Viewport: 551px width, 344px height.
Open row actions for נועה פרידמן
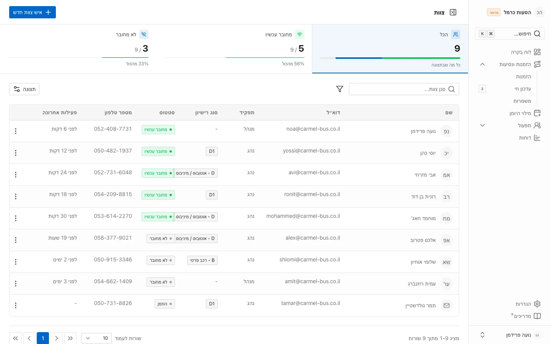click(x=16, y=131)
